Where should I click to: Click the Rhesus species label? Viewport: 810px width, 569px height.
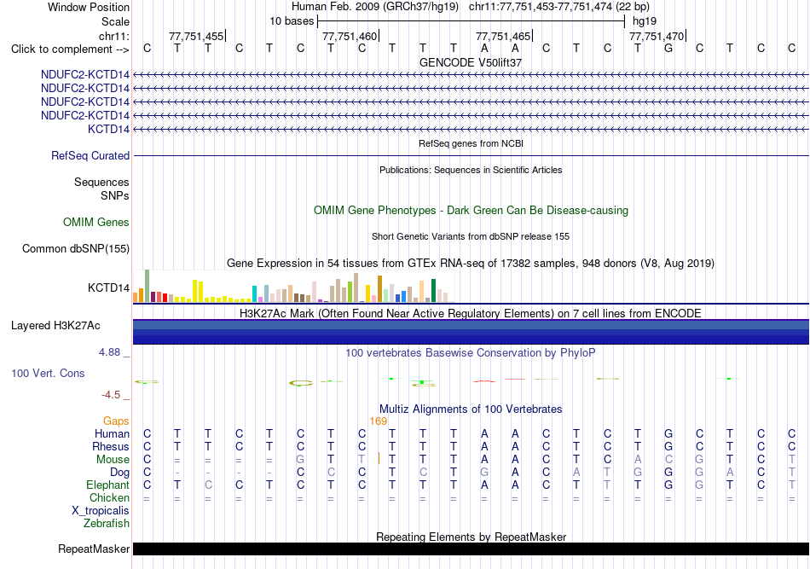(111, 446)
